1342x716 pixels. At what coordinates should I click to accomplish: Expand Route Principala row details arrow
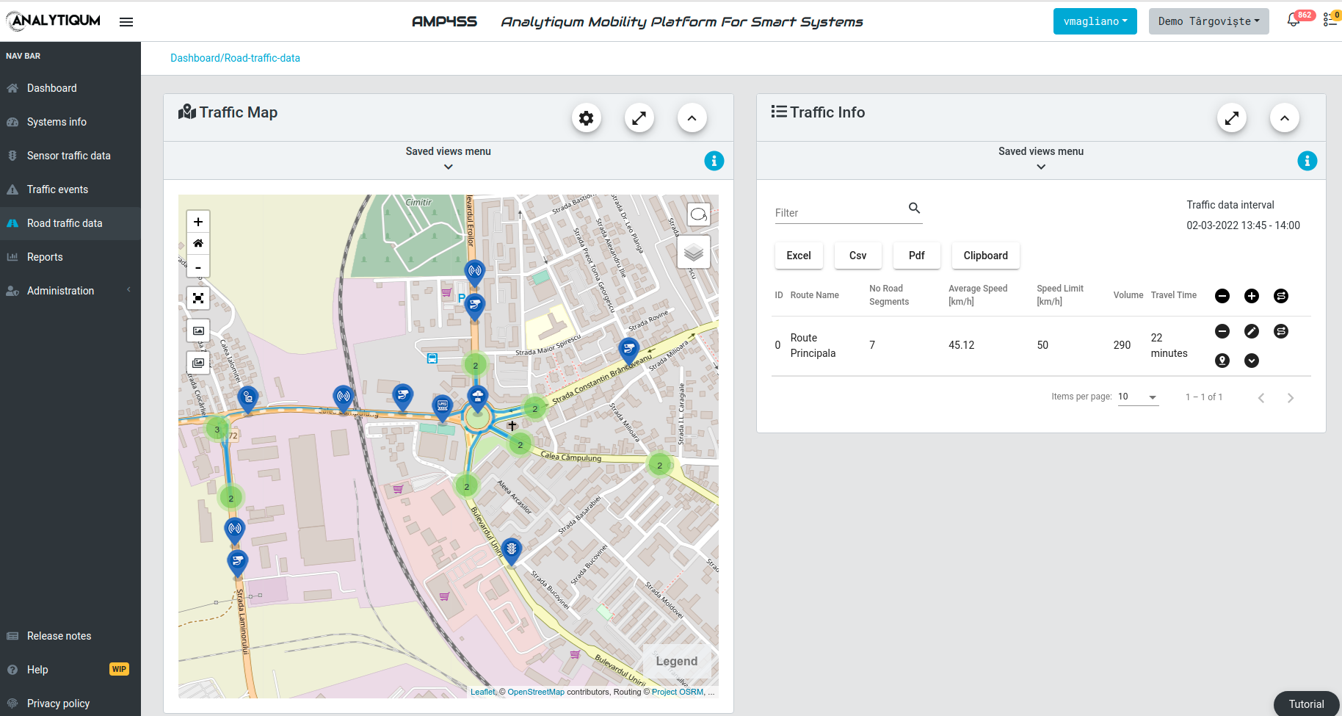1251,361
